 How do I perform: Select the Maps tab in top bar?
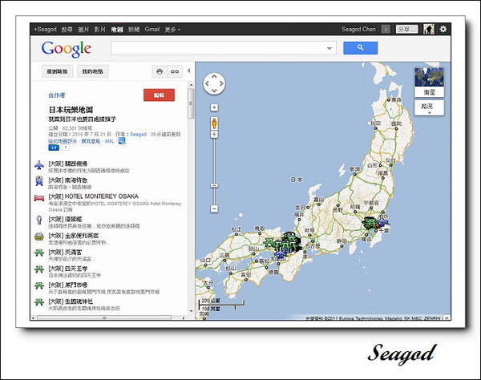click(117, 30)
